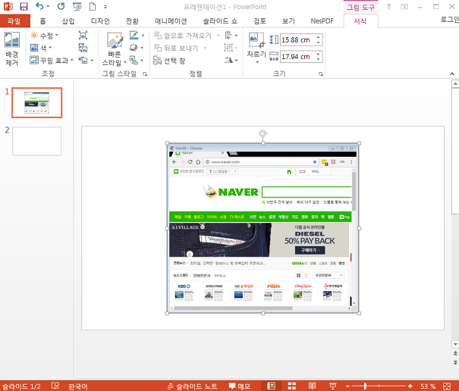
Task: Click 앞으로 가져오기 bring forward button
Action: tap(182, 35)
